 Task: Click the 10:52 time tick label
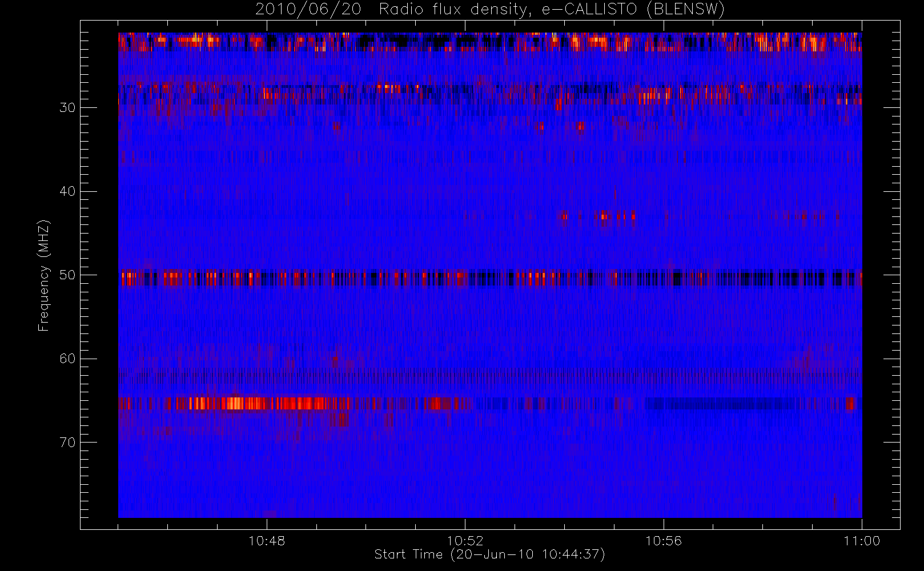pyautogui.click(x=465, y=541)
